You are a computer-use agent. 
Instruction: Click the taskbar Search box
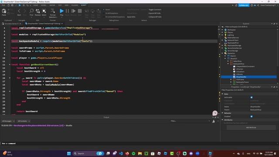88,154
